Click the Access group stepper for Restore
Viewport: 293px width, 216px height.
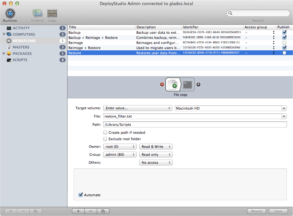273,53
